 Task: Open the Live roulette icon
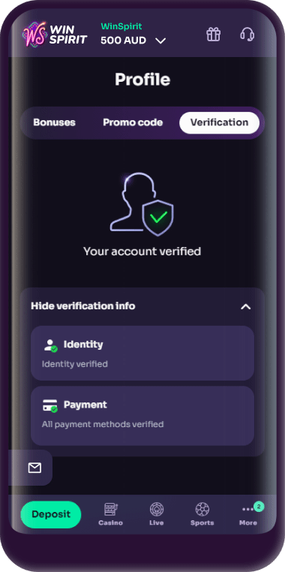pyautogui.click(x=157, y=509)
